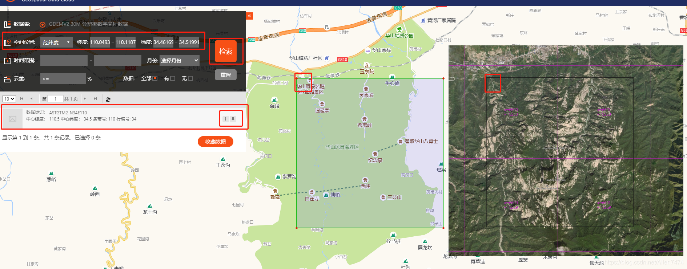687x269 pixels.
Task: Click the minimum longitude field 110.0493
Action: (100, 42)
